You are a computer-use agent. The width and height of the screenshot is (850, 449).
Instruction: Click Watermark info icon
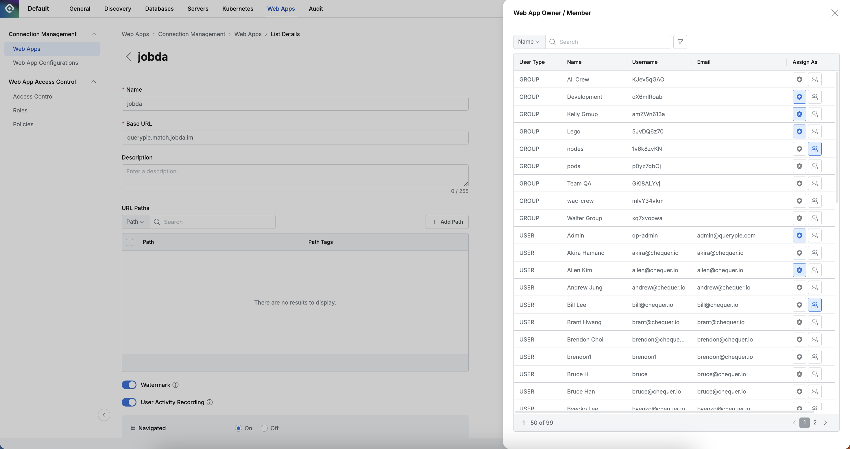175,385
